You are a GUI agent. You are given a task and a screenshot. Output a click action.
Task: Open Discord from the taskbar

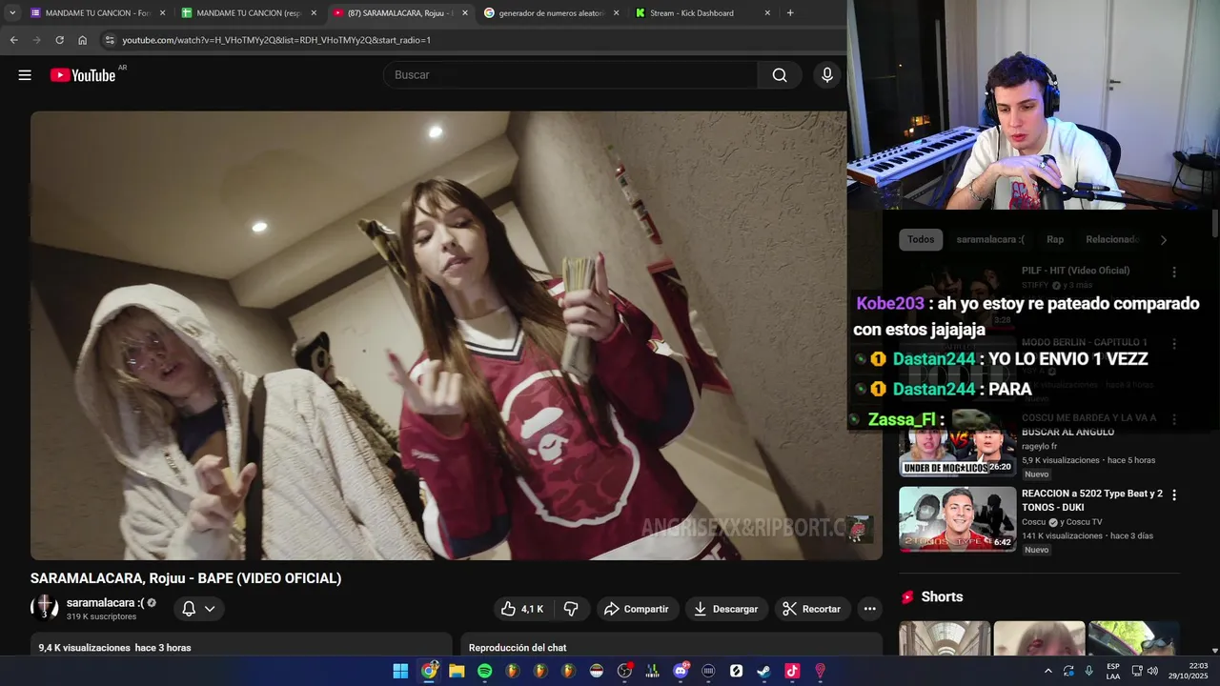click(x=681, y=671)
